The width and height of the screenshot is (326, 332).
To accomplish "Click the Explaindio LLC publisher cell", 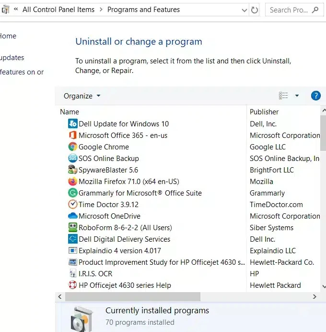I will [x=273, y=251].
